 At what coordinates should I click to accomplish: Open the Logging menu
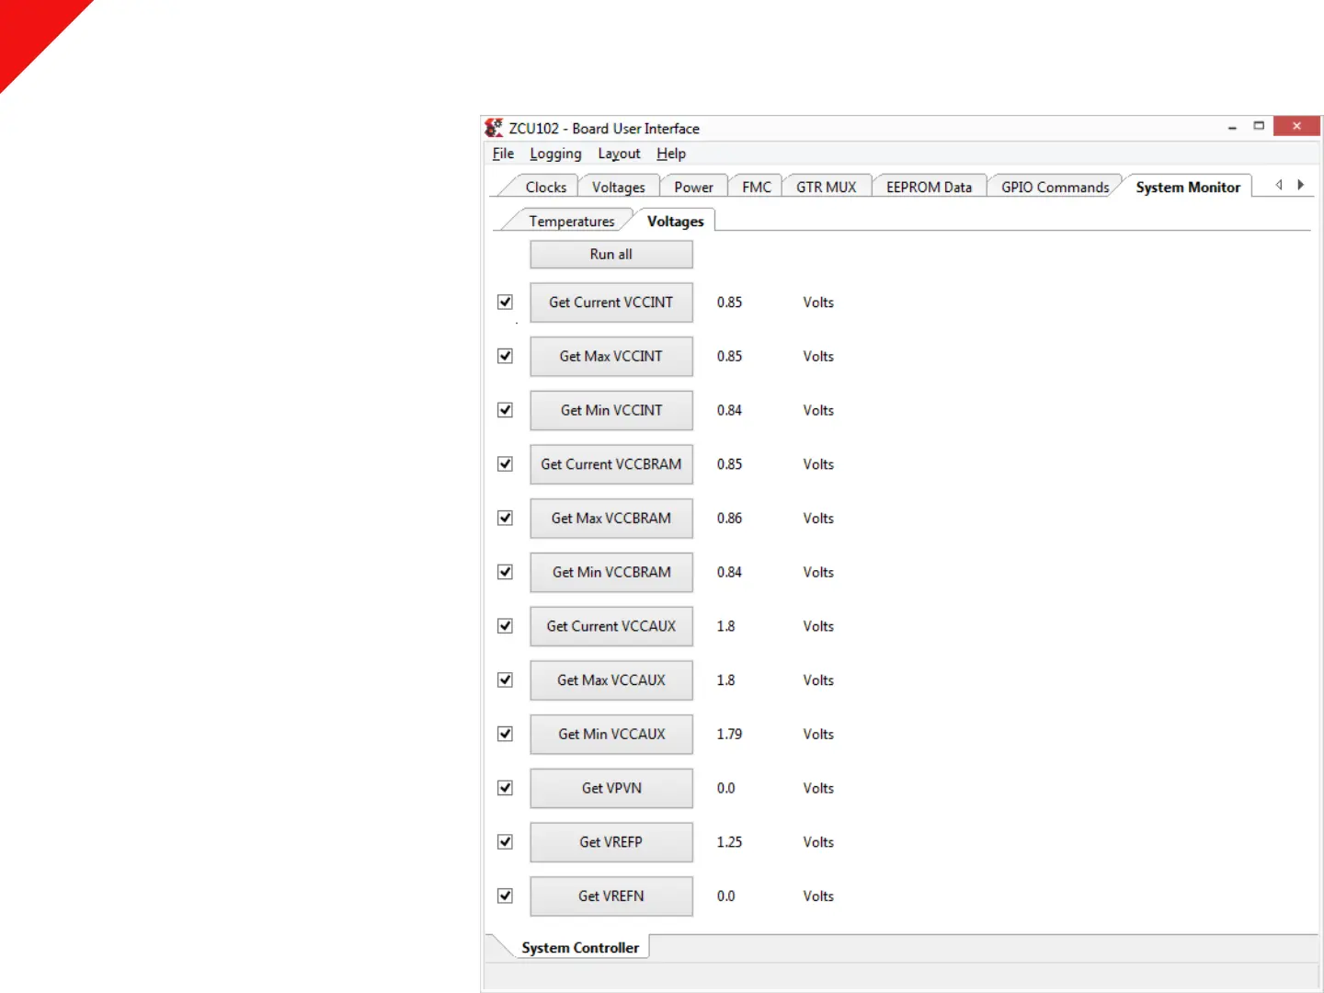tap(555, 154)
